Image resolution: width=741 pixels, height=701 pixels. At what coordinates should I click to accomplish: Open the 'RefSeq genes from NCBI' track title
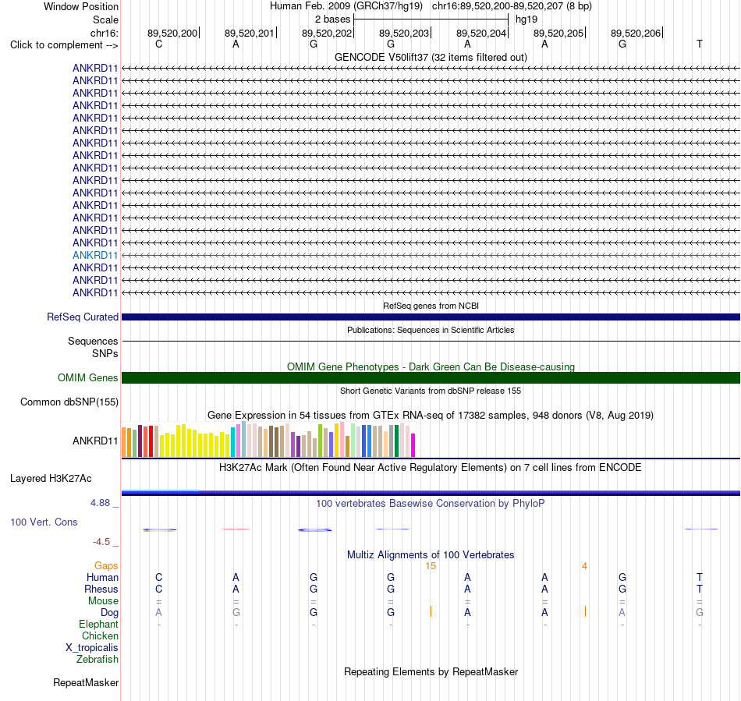click(431, 306)
